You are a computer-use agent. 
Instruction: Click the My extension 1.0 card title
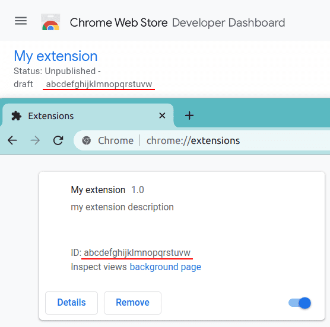click(107, 190)
